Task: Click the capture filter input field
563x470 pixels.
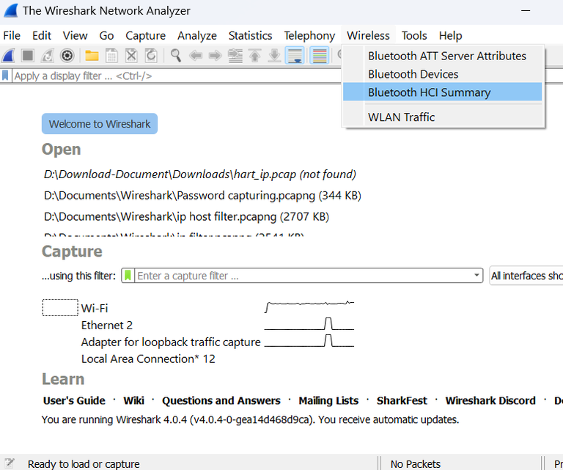Action: [303, 276]
